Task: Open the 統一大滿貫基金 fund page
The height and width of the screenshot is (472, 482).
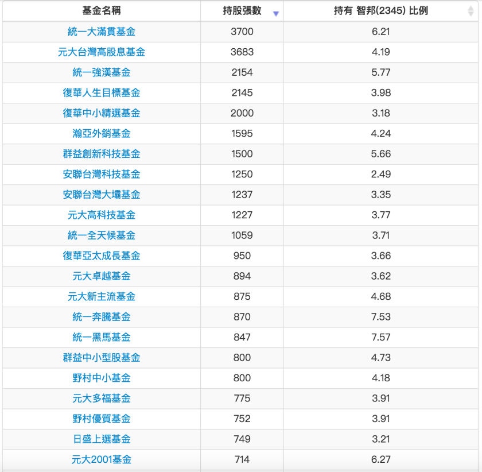Action: 101,32
